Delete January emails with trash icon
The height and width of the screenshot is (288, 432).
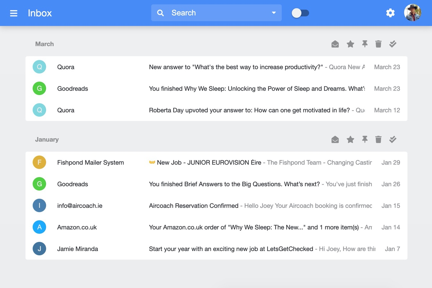378,139
